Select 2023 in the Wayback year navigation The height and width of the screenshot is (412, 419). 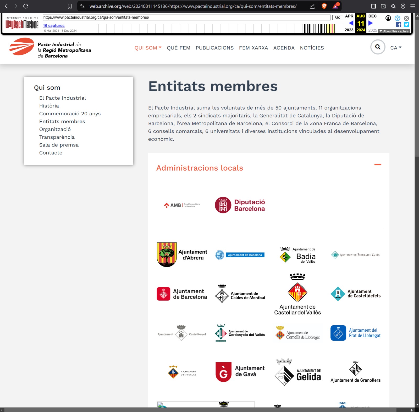click(x=349, y=30)
